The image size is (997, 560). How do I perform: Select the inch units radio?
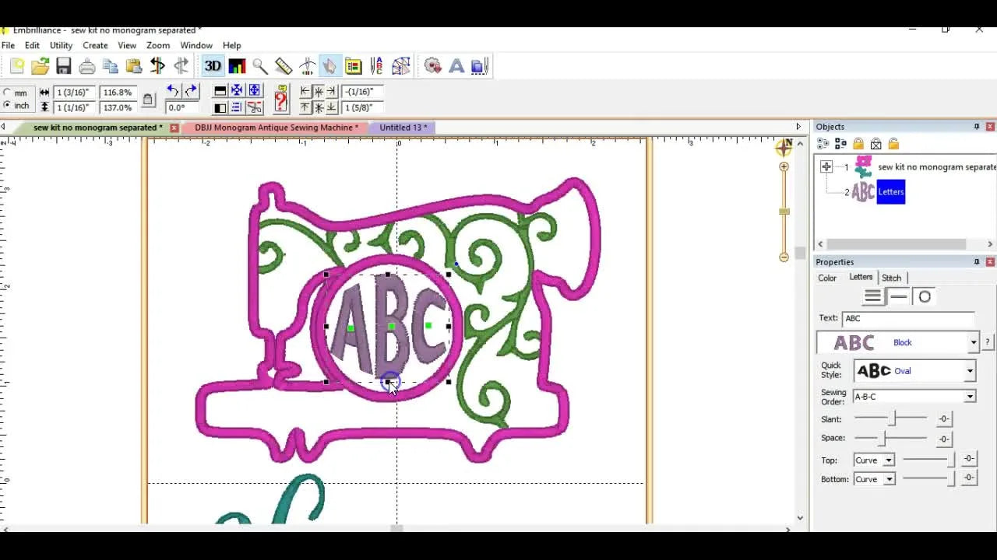coord(7,105)
